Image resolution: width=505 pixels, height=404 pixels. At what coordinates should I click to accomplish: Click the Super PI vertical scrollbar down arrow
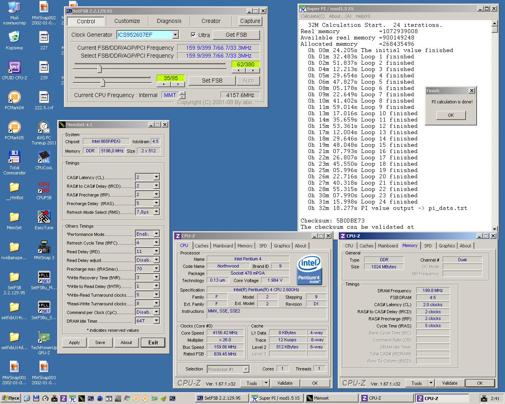point(495,228)
